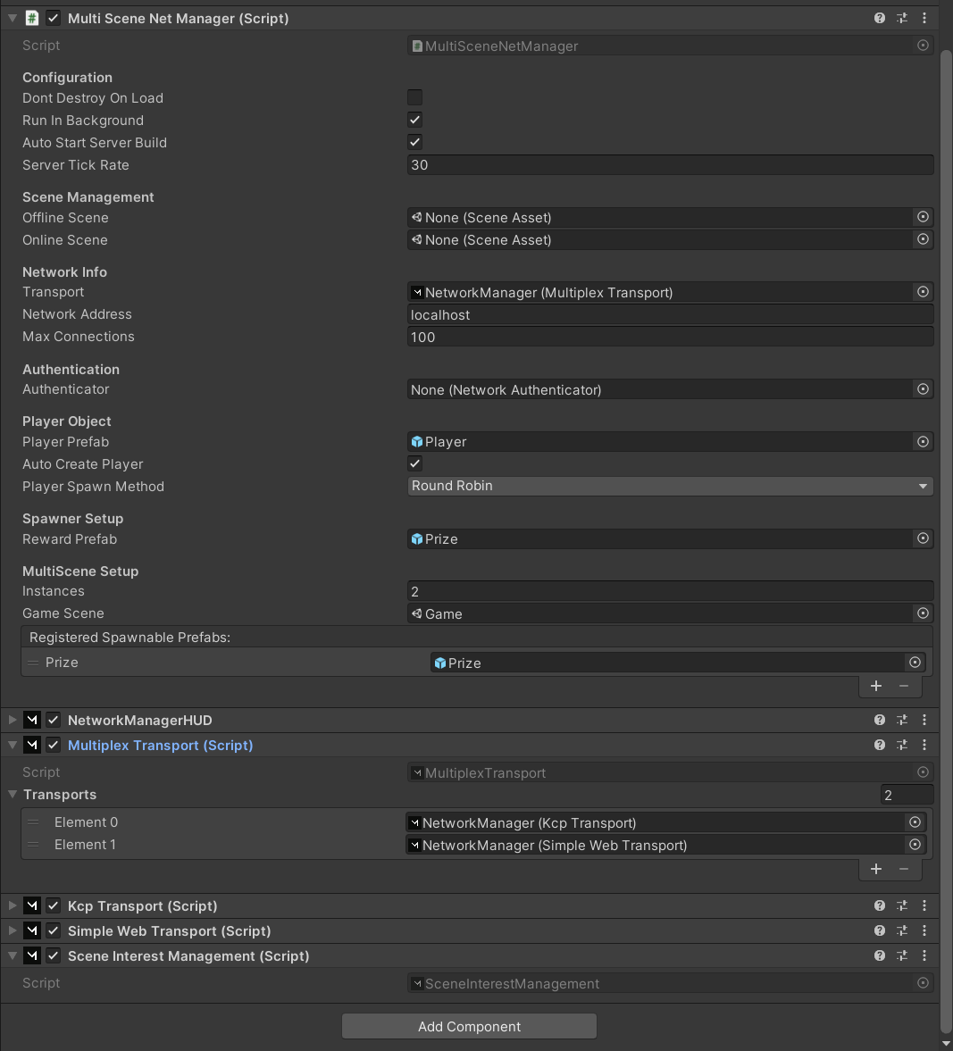Collapse the Scene Interest Management component
The image size is (953, 1051).
point(12,955)
